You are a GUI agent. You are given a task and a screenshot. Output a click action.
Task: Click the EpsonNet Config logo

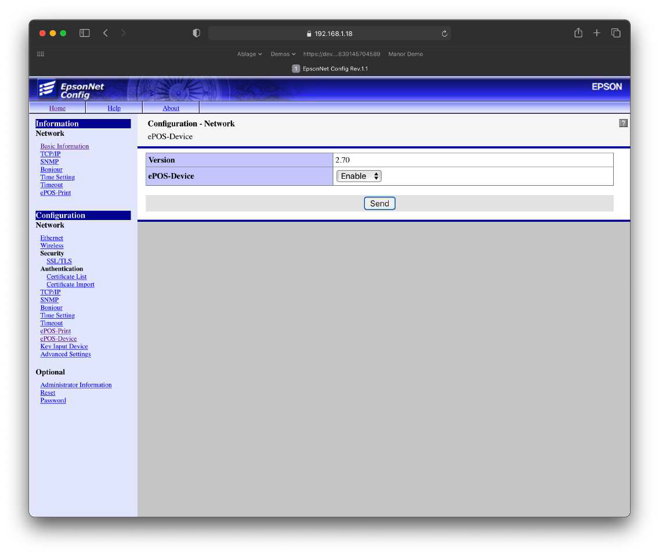(x=71, y=89)
